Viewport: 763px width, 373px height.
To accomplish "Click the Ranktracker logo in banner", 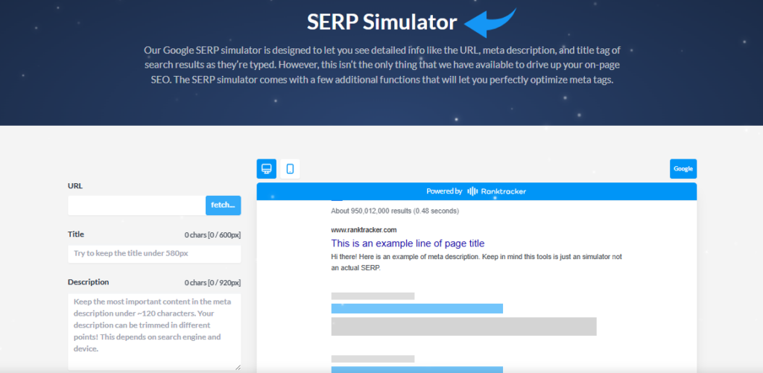I will pyautogui.click(x=496, y=191).
